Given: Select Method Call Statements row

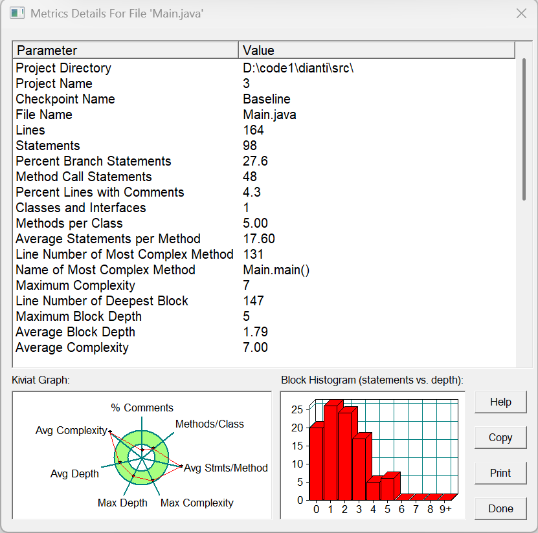Looking at the screenshot, I should 264,177.
